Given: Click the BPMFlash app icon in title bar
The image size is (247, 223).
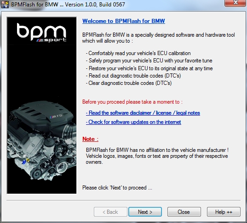Looking at the screenshot, I should (5, 5).
